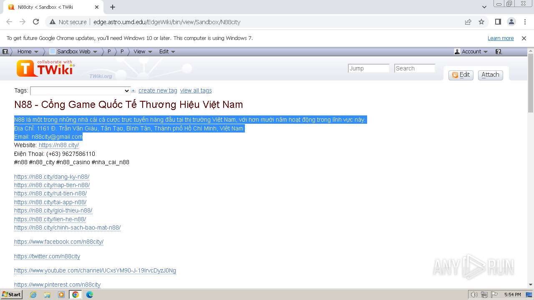Open the dang-ky-n88 link
The height and width of the screenshot is (300, 534).
[52, 177]
